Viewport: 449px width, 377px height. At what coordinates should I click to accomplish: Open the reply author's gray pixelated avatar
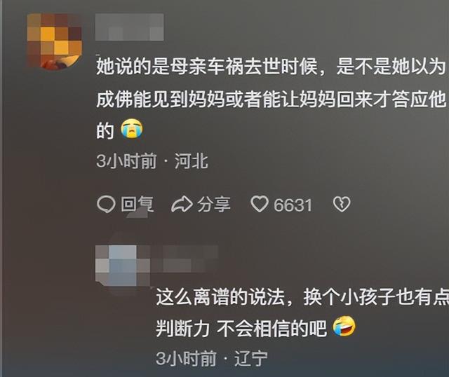(x=123, y=266)
